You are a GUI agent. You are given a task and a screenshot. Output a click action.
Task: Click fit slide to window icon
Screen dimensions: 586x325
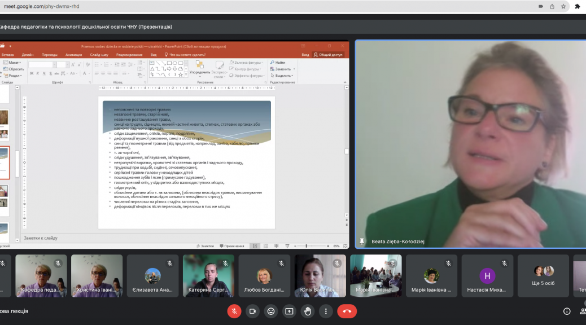coord(346,246)
